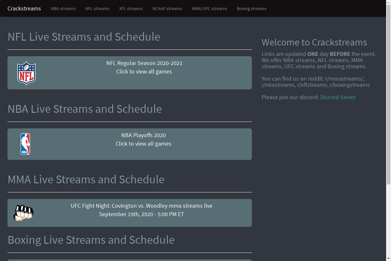Open NBA Playoffs 2020 link
Screen dimensions: 391x261
[x=143, y=135]
